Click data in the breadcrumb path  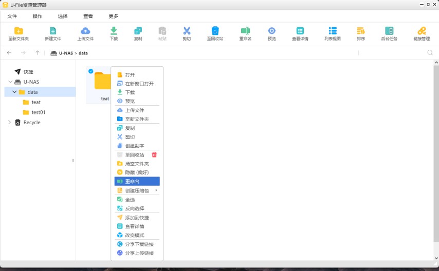click(83, 53)
